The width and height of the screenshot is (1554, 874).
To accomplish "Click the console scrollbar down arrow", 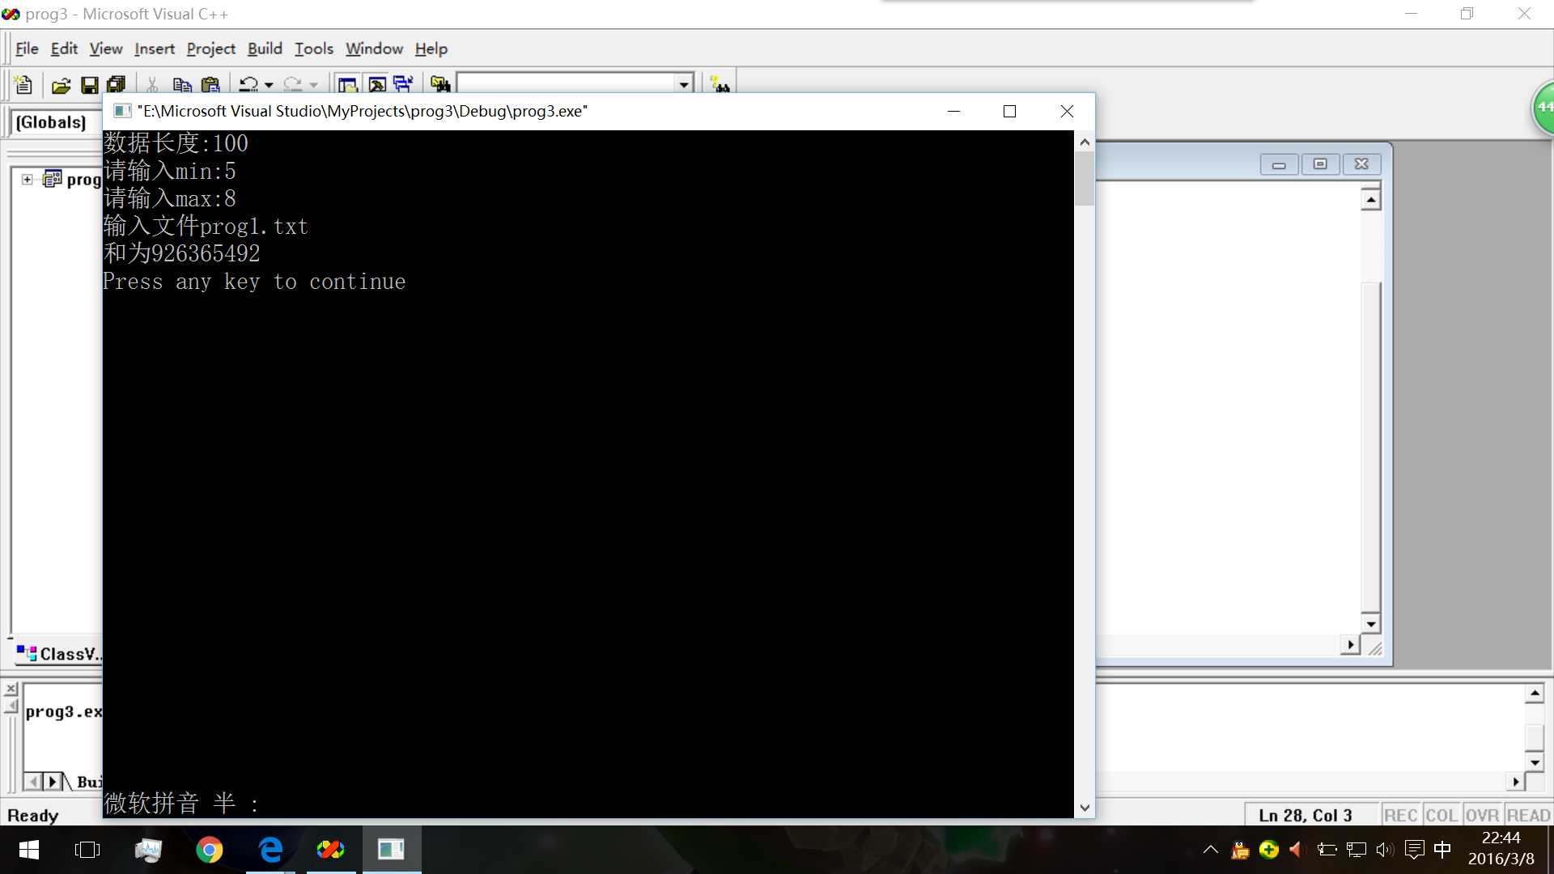I will 1085,808.
